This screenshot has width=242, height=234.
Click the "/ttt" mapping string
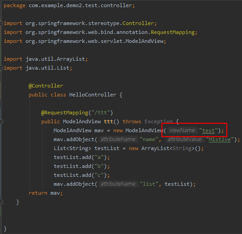[101, 113]
